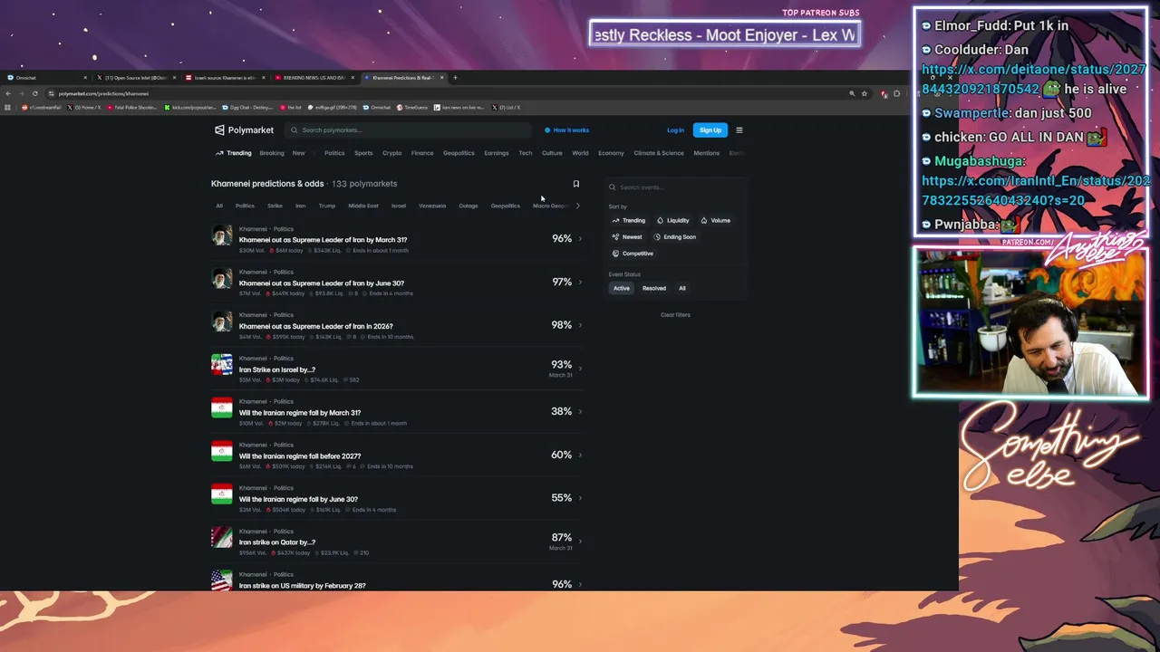Sort events by Volume
Screen dimensions: 1160x652
(715, 220)
